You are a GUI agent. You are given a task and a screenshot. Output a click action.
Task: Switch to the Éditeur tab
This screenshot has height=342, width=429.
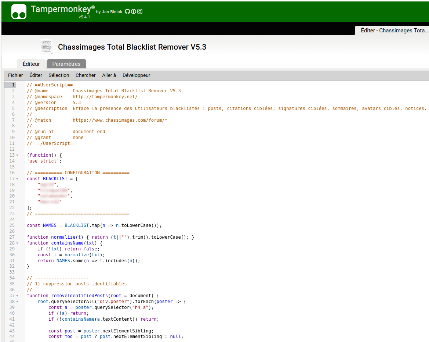pyautogui.click(x=31, y=64)
